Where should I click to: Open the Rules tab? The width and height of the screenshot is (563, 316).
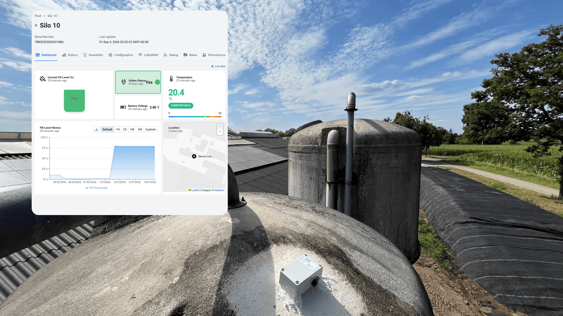click(x=190, y=55)
